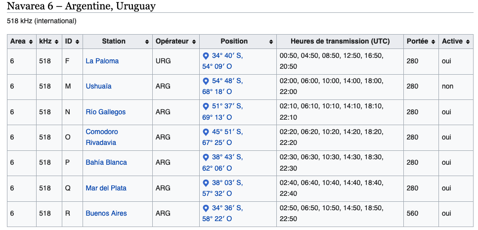
Task: Open the La Paloma station link
Action: point(102,61)
